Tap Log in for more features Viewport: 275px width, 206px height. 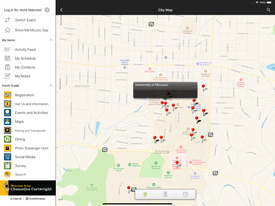pos(23,10)
